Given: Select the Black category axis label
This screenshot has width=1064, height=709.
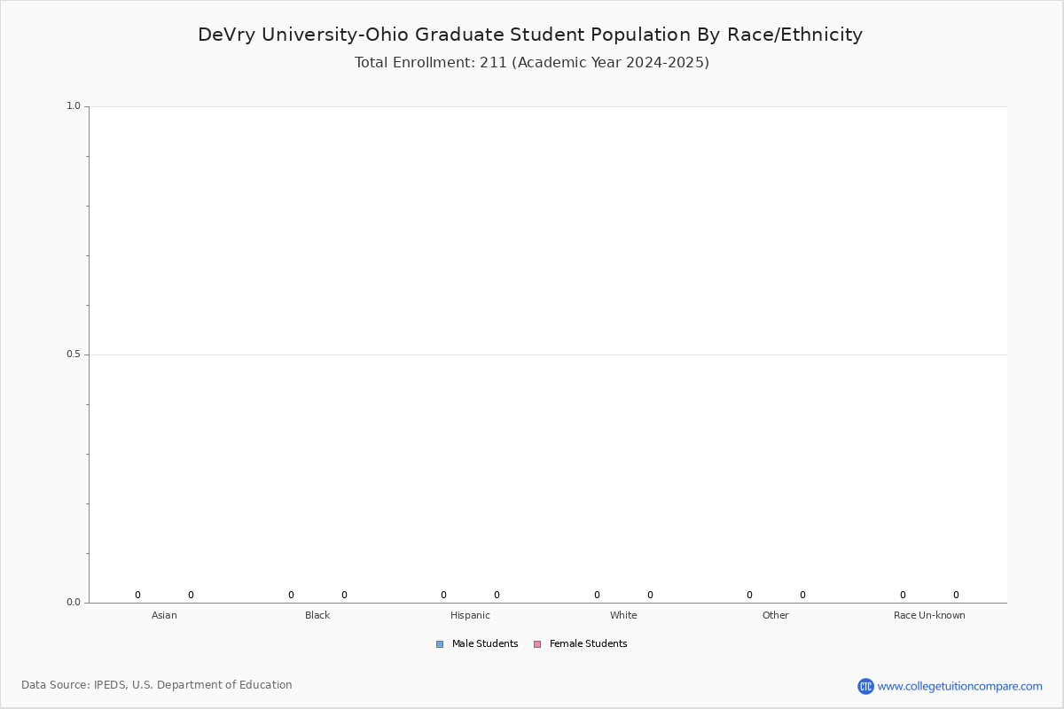Looking at the screenshot, I should coord(317,615).
